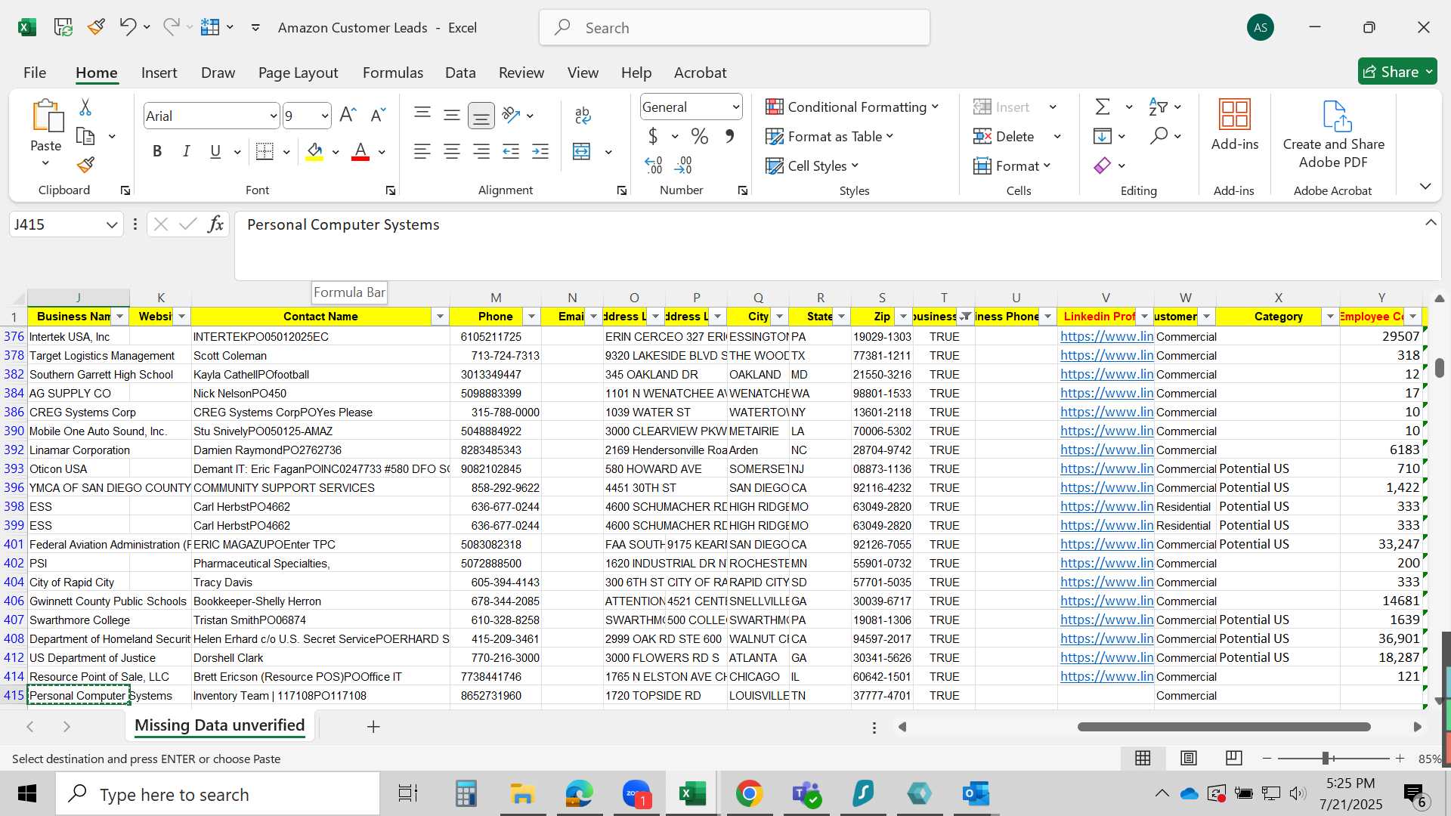Click the Save icon in title bar
The image size is (1451, 816).
pos(63,27)
